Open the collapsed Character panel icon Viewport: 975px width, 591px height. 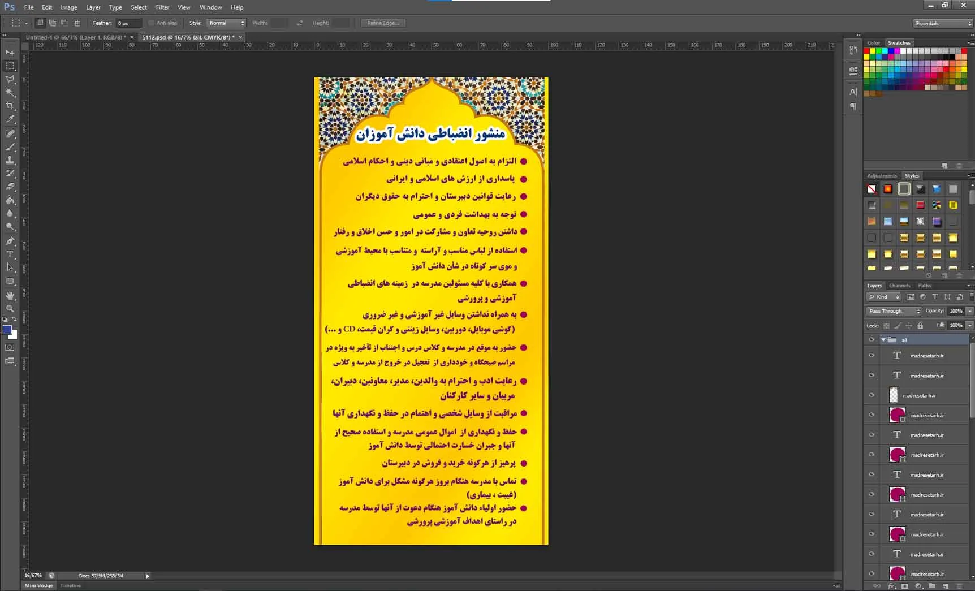[853, 92]
